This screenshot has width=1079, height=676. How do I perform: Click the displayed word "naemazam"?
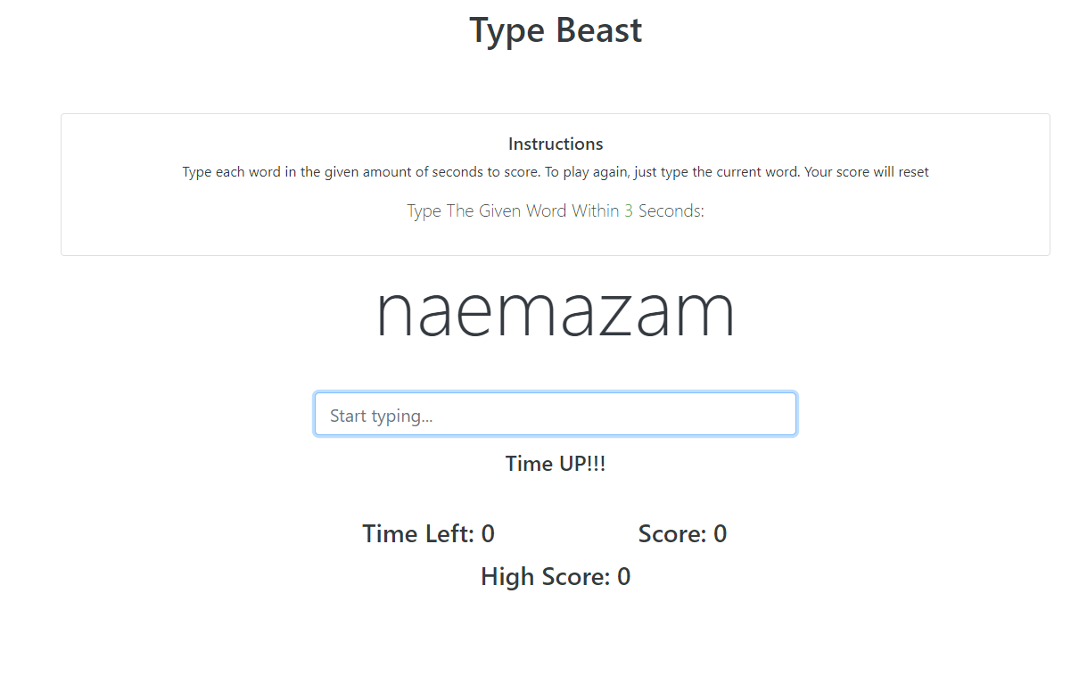[x=555, y=311]
